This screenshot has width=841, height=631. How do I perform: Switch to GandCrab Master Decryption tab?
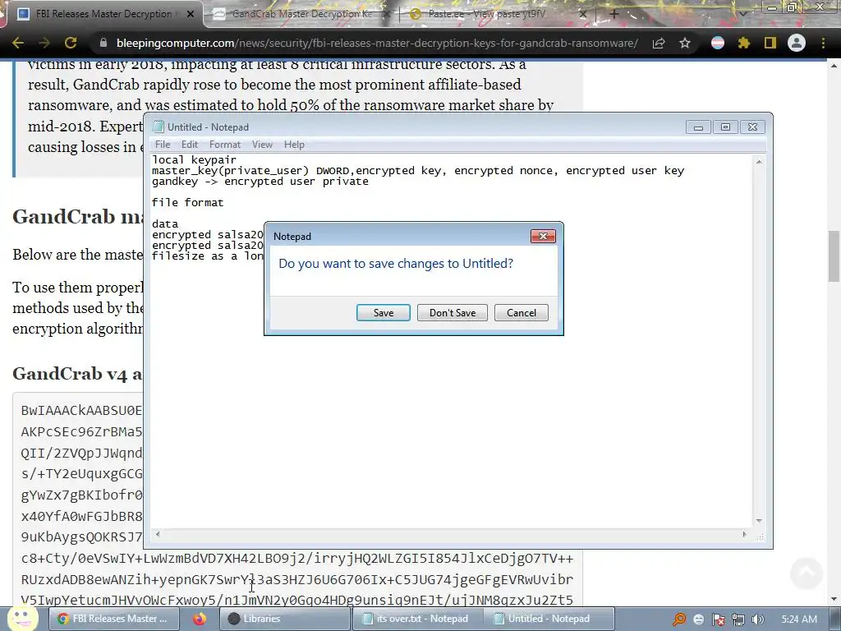[x=301, y=14]
